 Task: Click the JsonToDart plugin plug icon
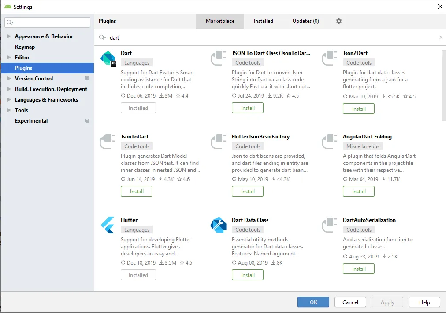tap(108, 142)
